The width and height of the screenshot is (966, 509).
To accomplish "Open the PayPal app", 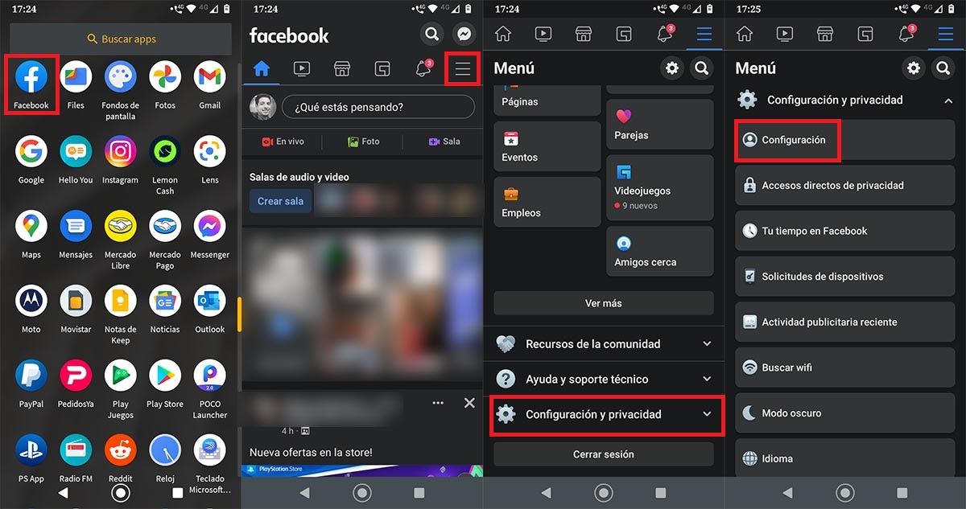I will 31,376.
